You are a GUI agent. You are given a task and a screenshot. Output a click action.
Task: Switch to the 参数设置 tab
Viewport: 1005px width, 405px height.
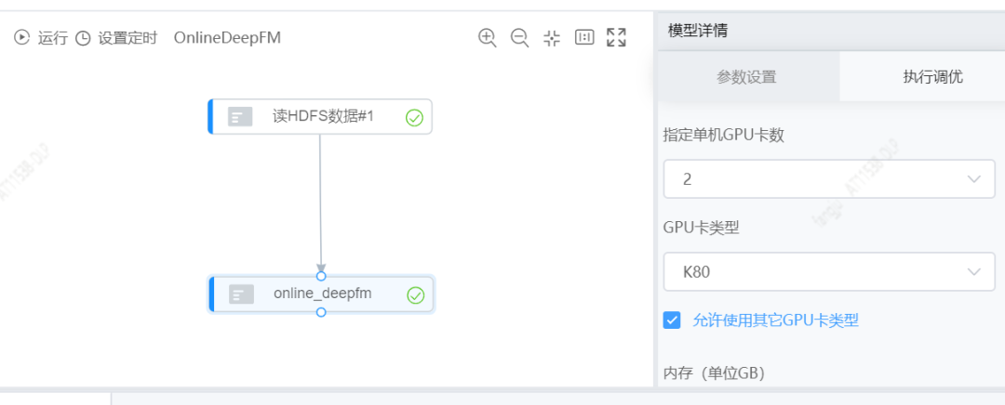click(745, 77)
